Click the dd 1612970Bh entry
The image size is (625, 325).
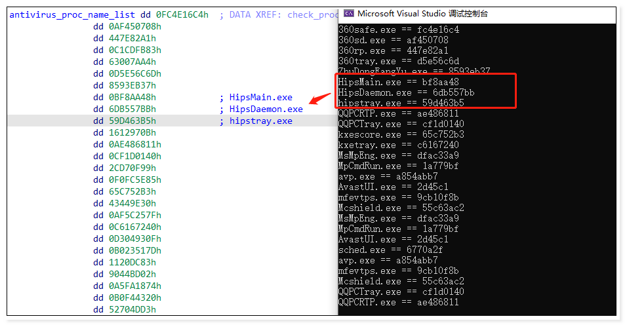[125, 132]
